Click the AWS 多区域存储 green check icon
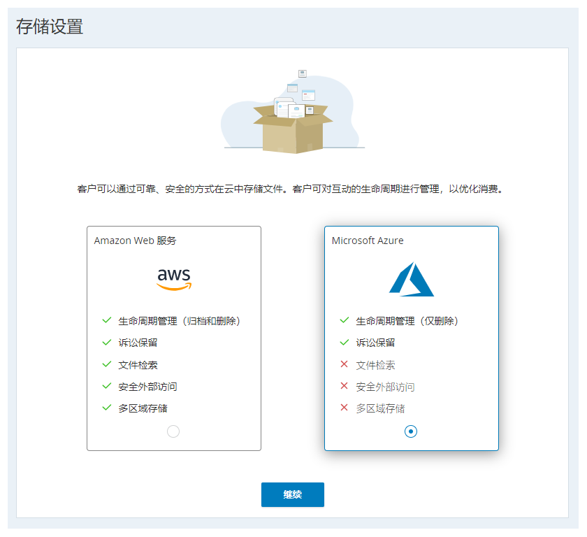 pyautogui.click(x=107, y=408)
